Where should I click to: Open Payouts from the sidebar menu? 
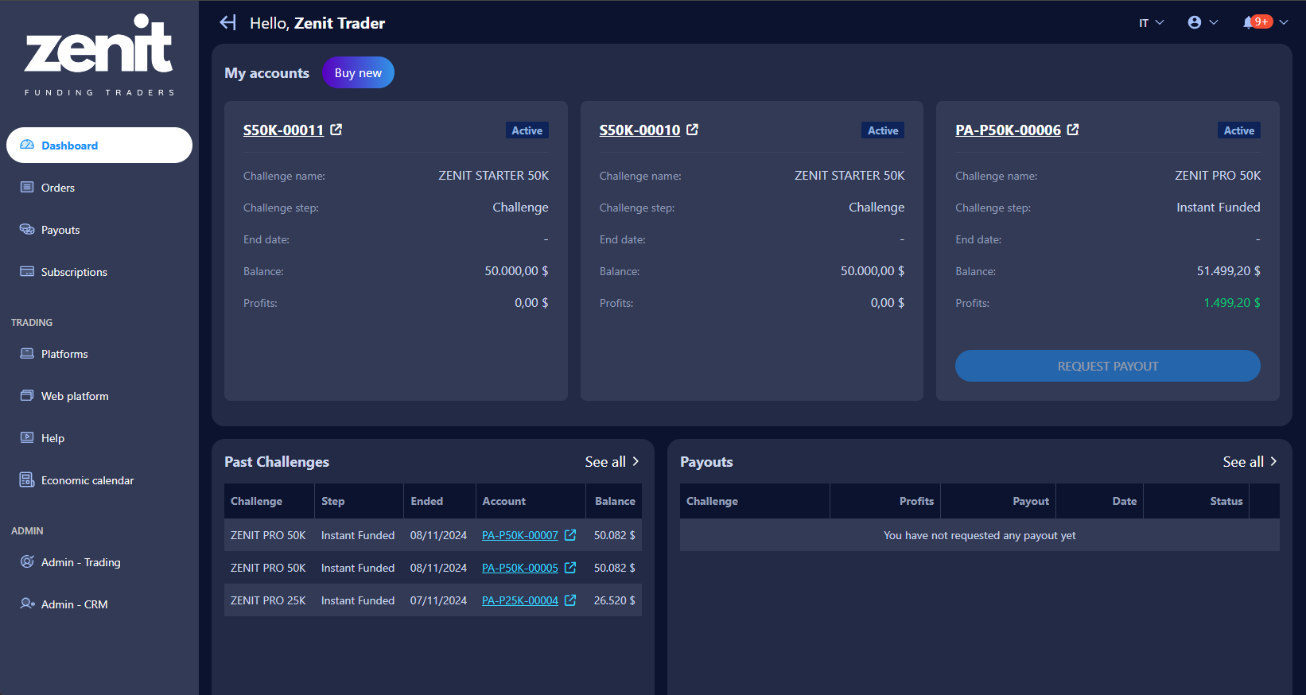(x=60, y=230)
